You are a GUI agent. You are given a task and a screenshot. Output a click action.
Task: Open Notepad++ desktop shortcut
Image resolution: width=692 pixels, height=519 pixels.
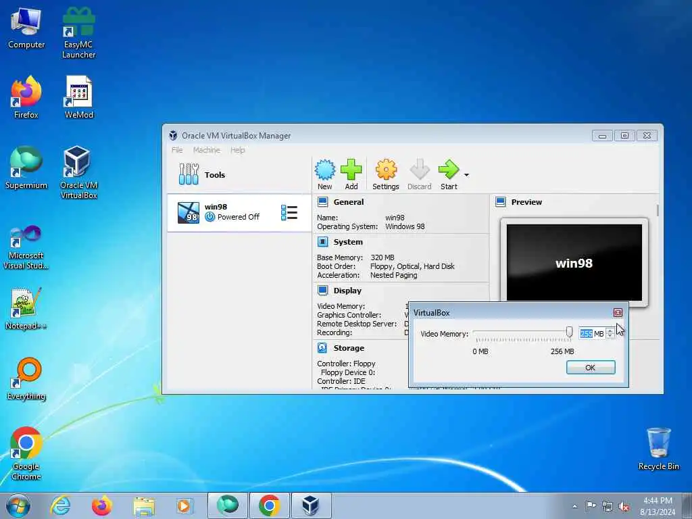tap(26, 309)
